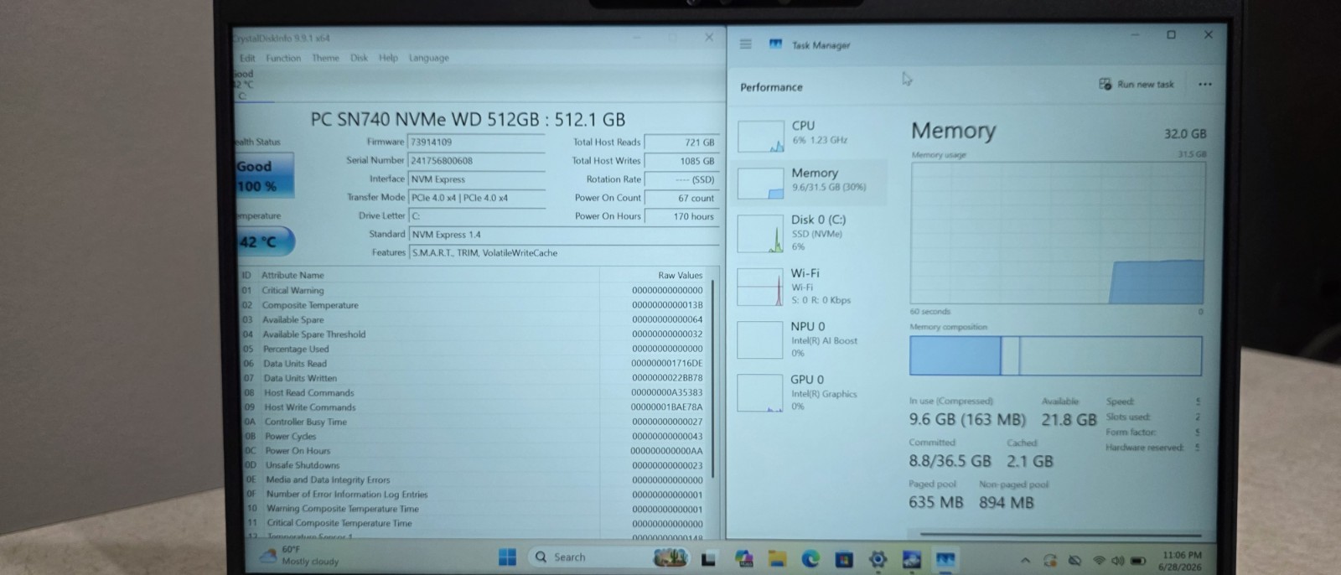Open Settings gear icon on the taskbar
This screenshot has width=1341, height=575.
878,559
